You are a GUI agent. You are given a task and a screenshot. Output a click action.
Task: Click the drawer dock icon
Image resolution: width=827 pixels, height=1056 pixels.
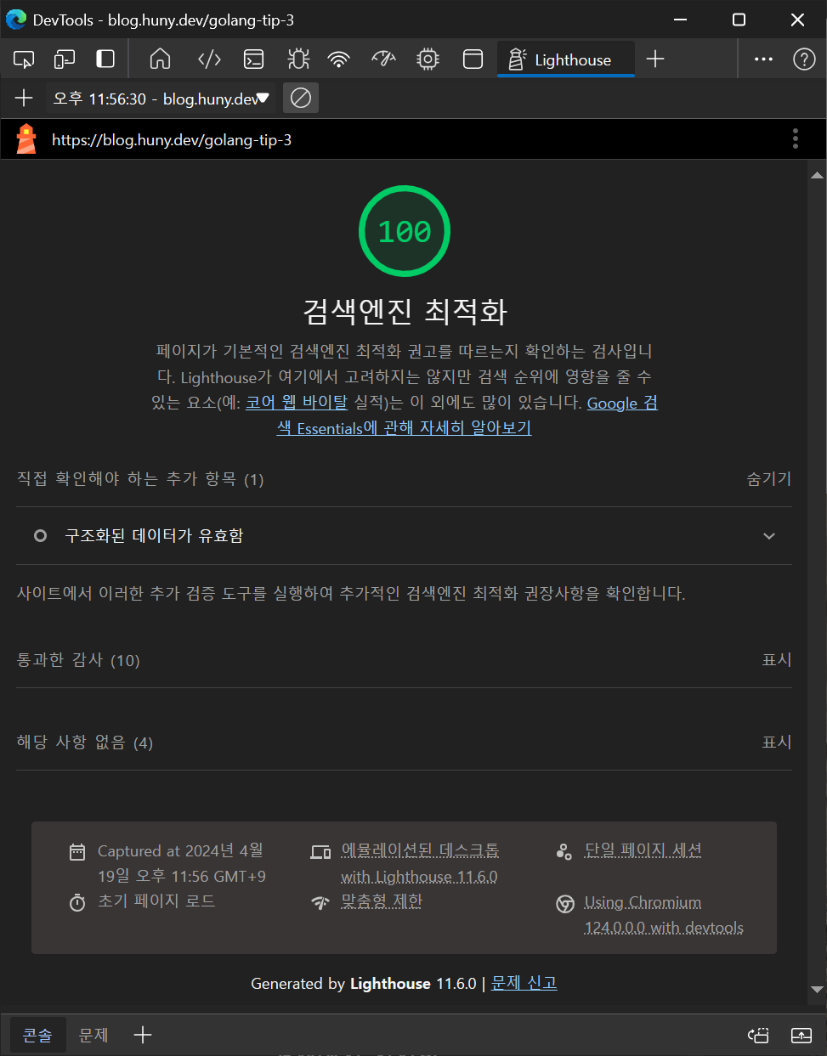758,1035
